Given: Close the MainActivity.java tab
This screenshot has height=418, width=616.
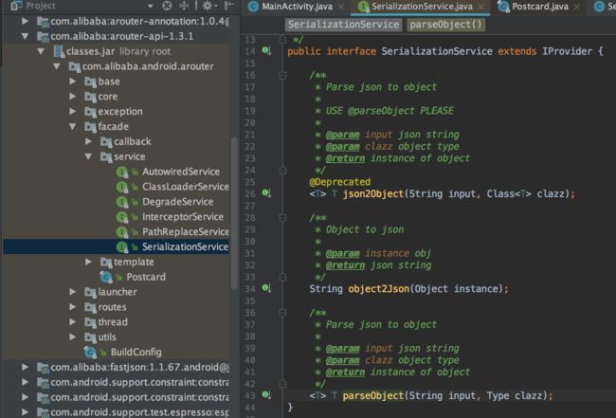Looking at the screenshot, I should 341,7.
